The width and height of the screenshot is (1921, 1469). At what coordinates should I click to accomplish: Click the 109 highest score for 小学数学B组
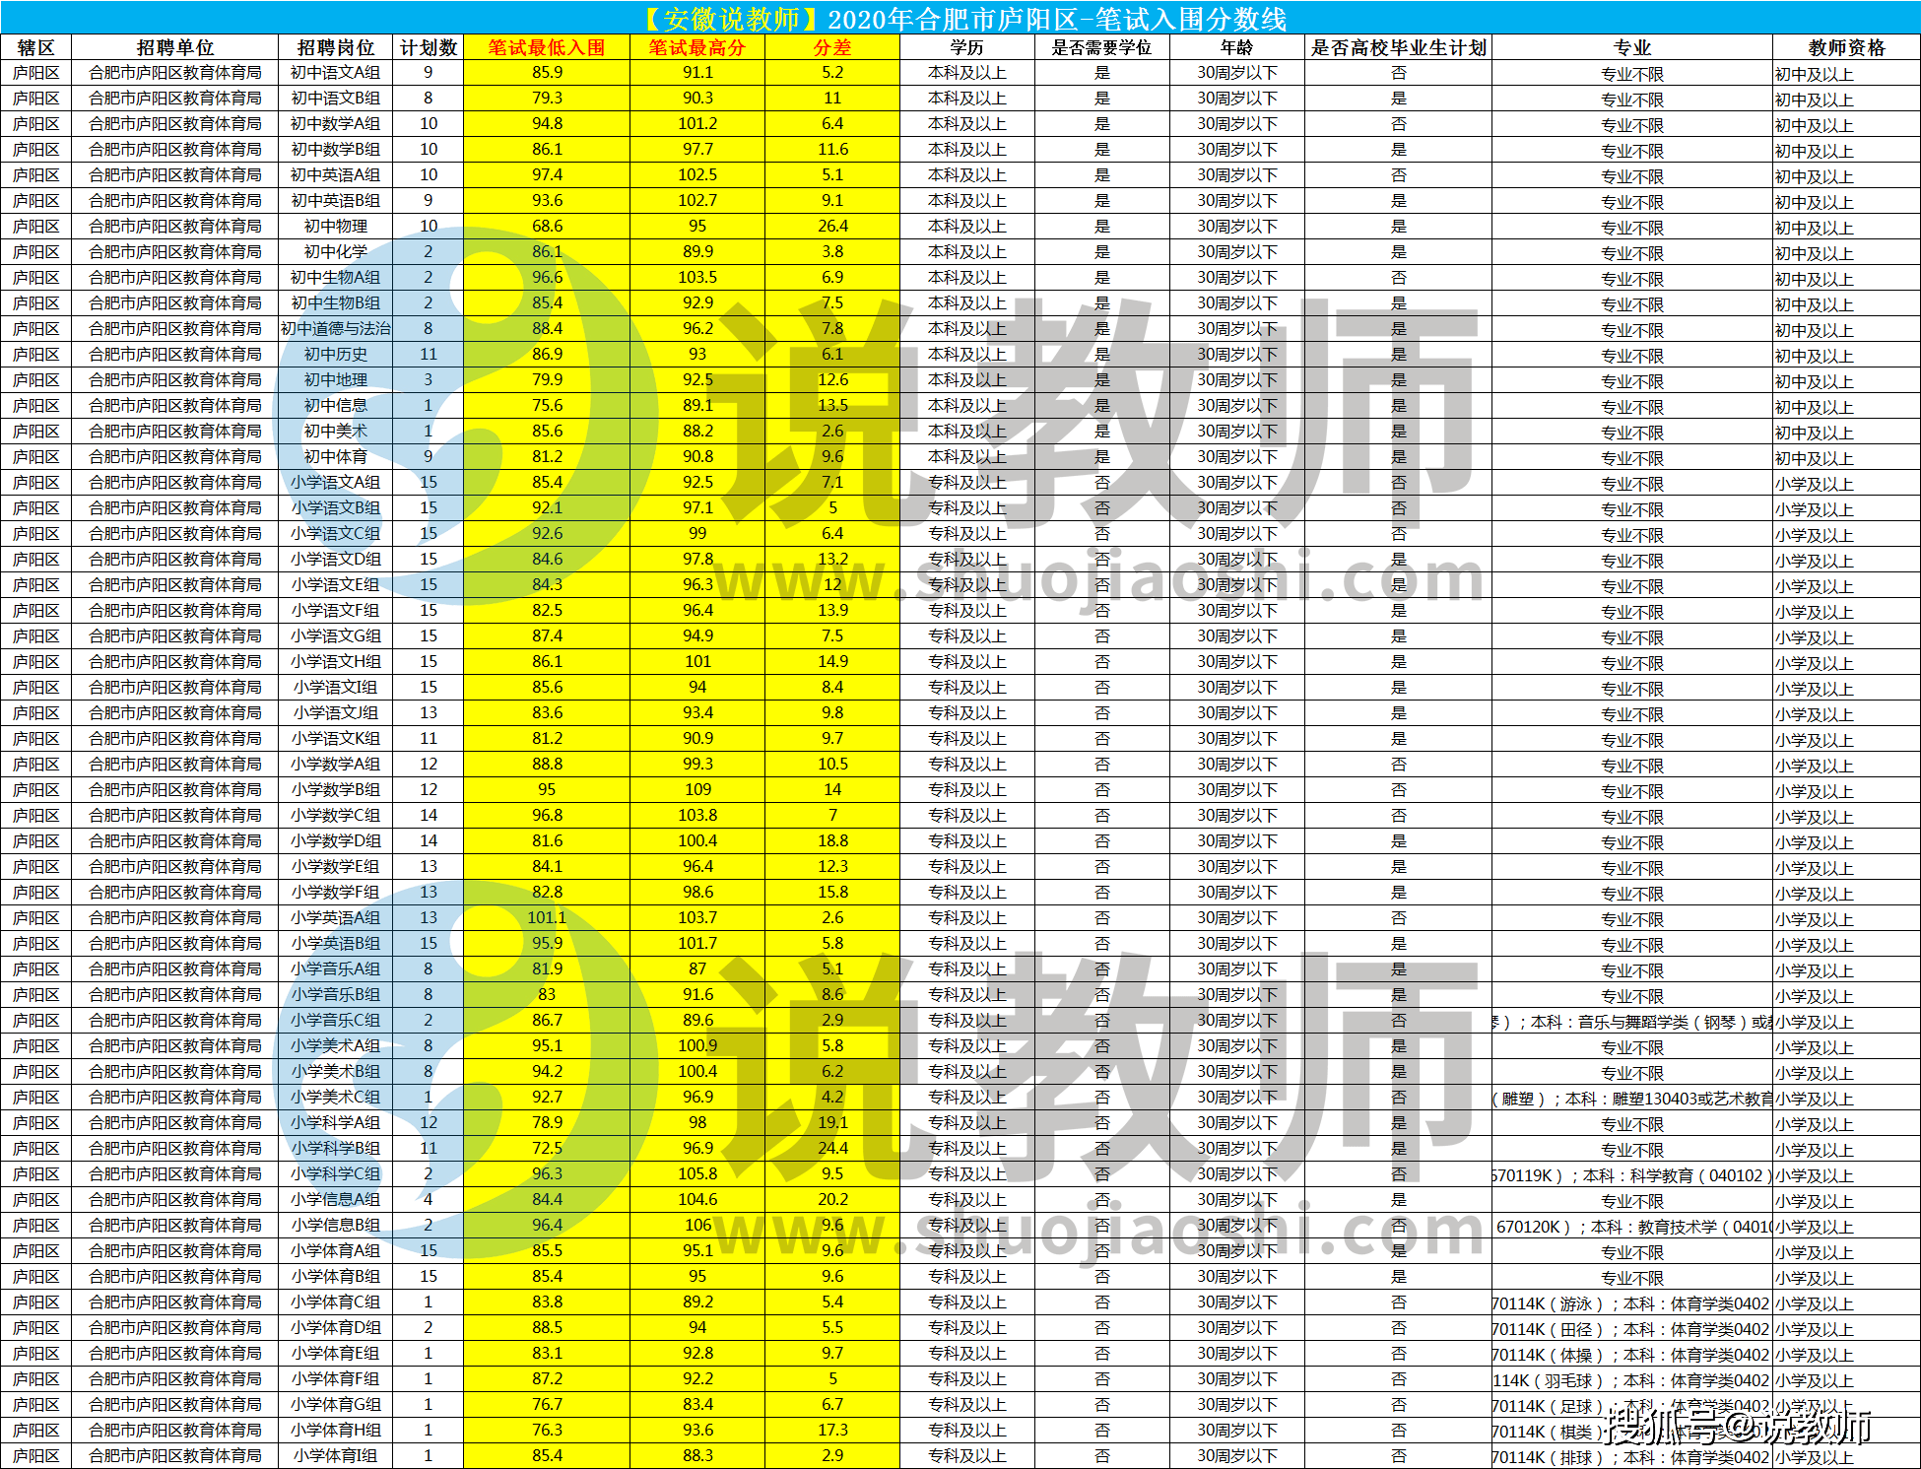tap(697, 789)
